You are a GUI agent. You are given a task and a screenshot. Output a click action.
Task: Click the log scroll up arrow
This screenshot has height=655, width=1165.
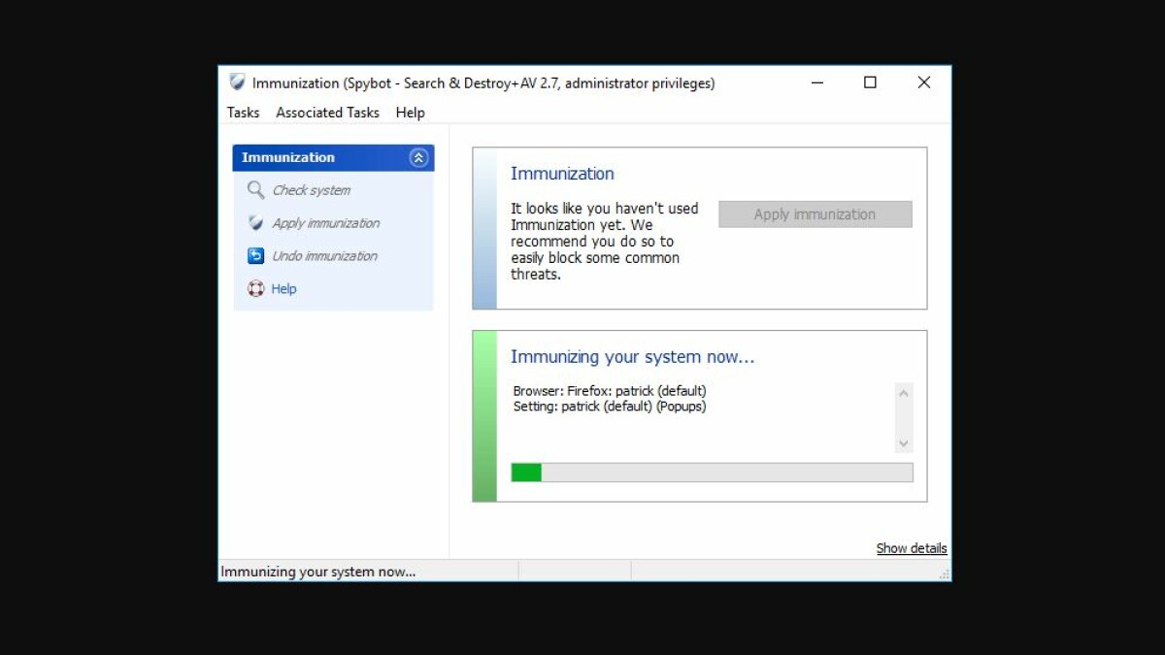tap(904, 394)
